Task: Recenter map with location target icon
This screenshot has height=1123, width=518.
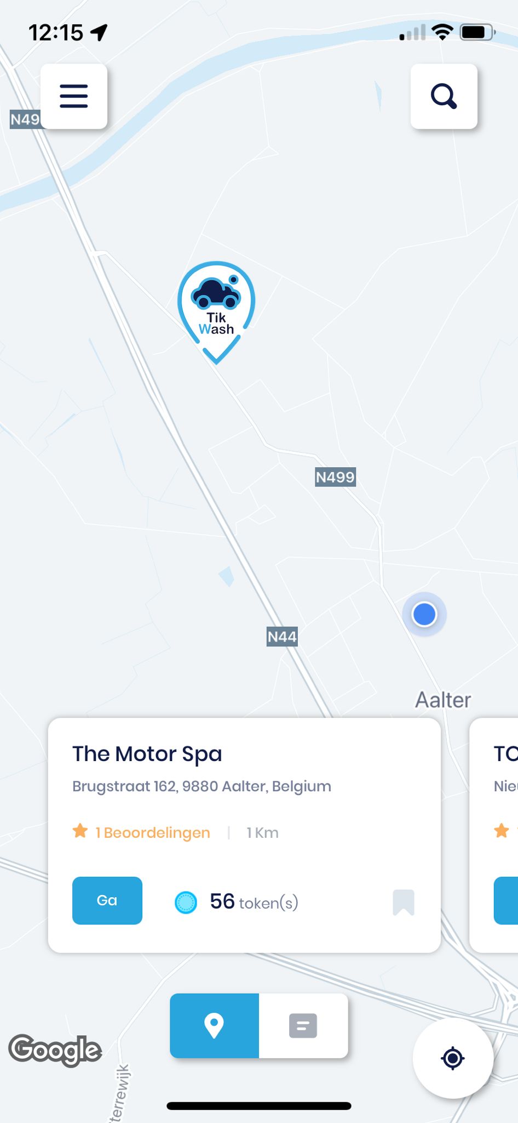Action: coord(453,1058)
